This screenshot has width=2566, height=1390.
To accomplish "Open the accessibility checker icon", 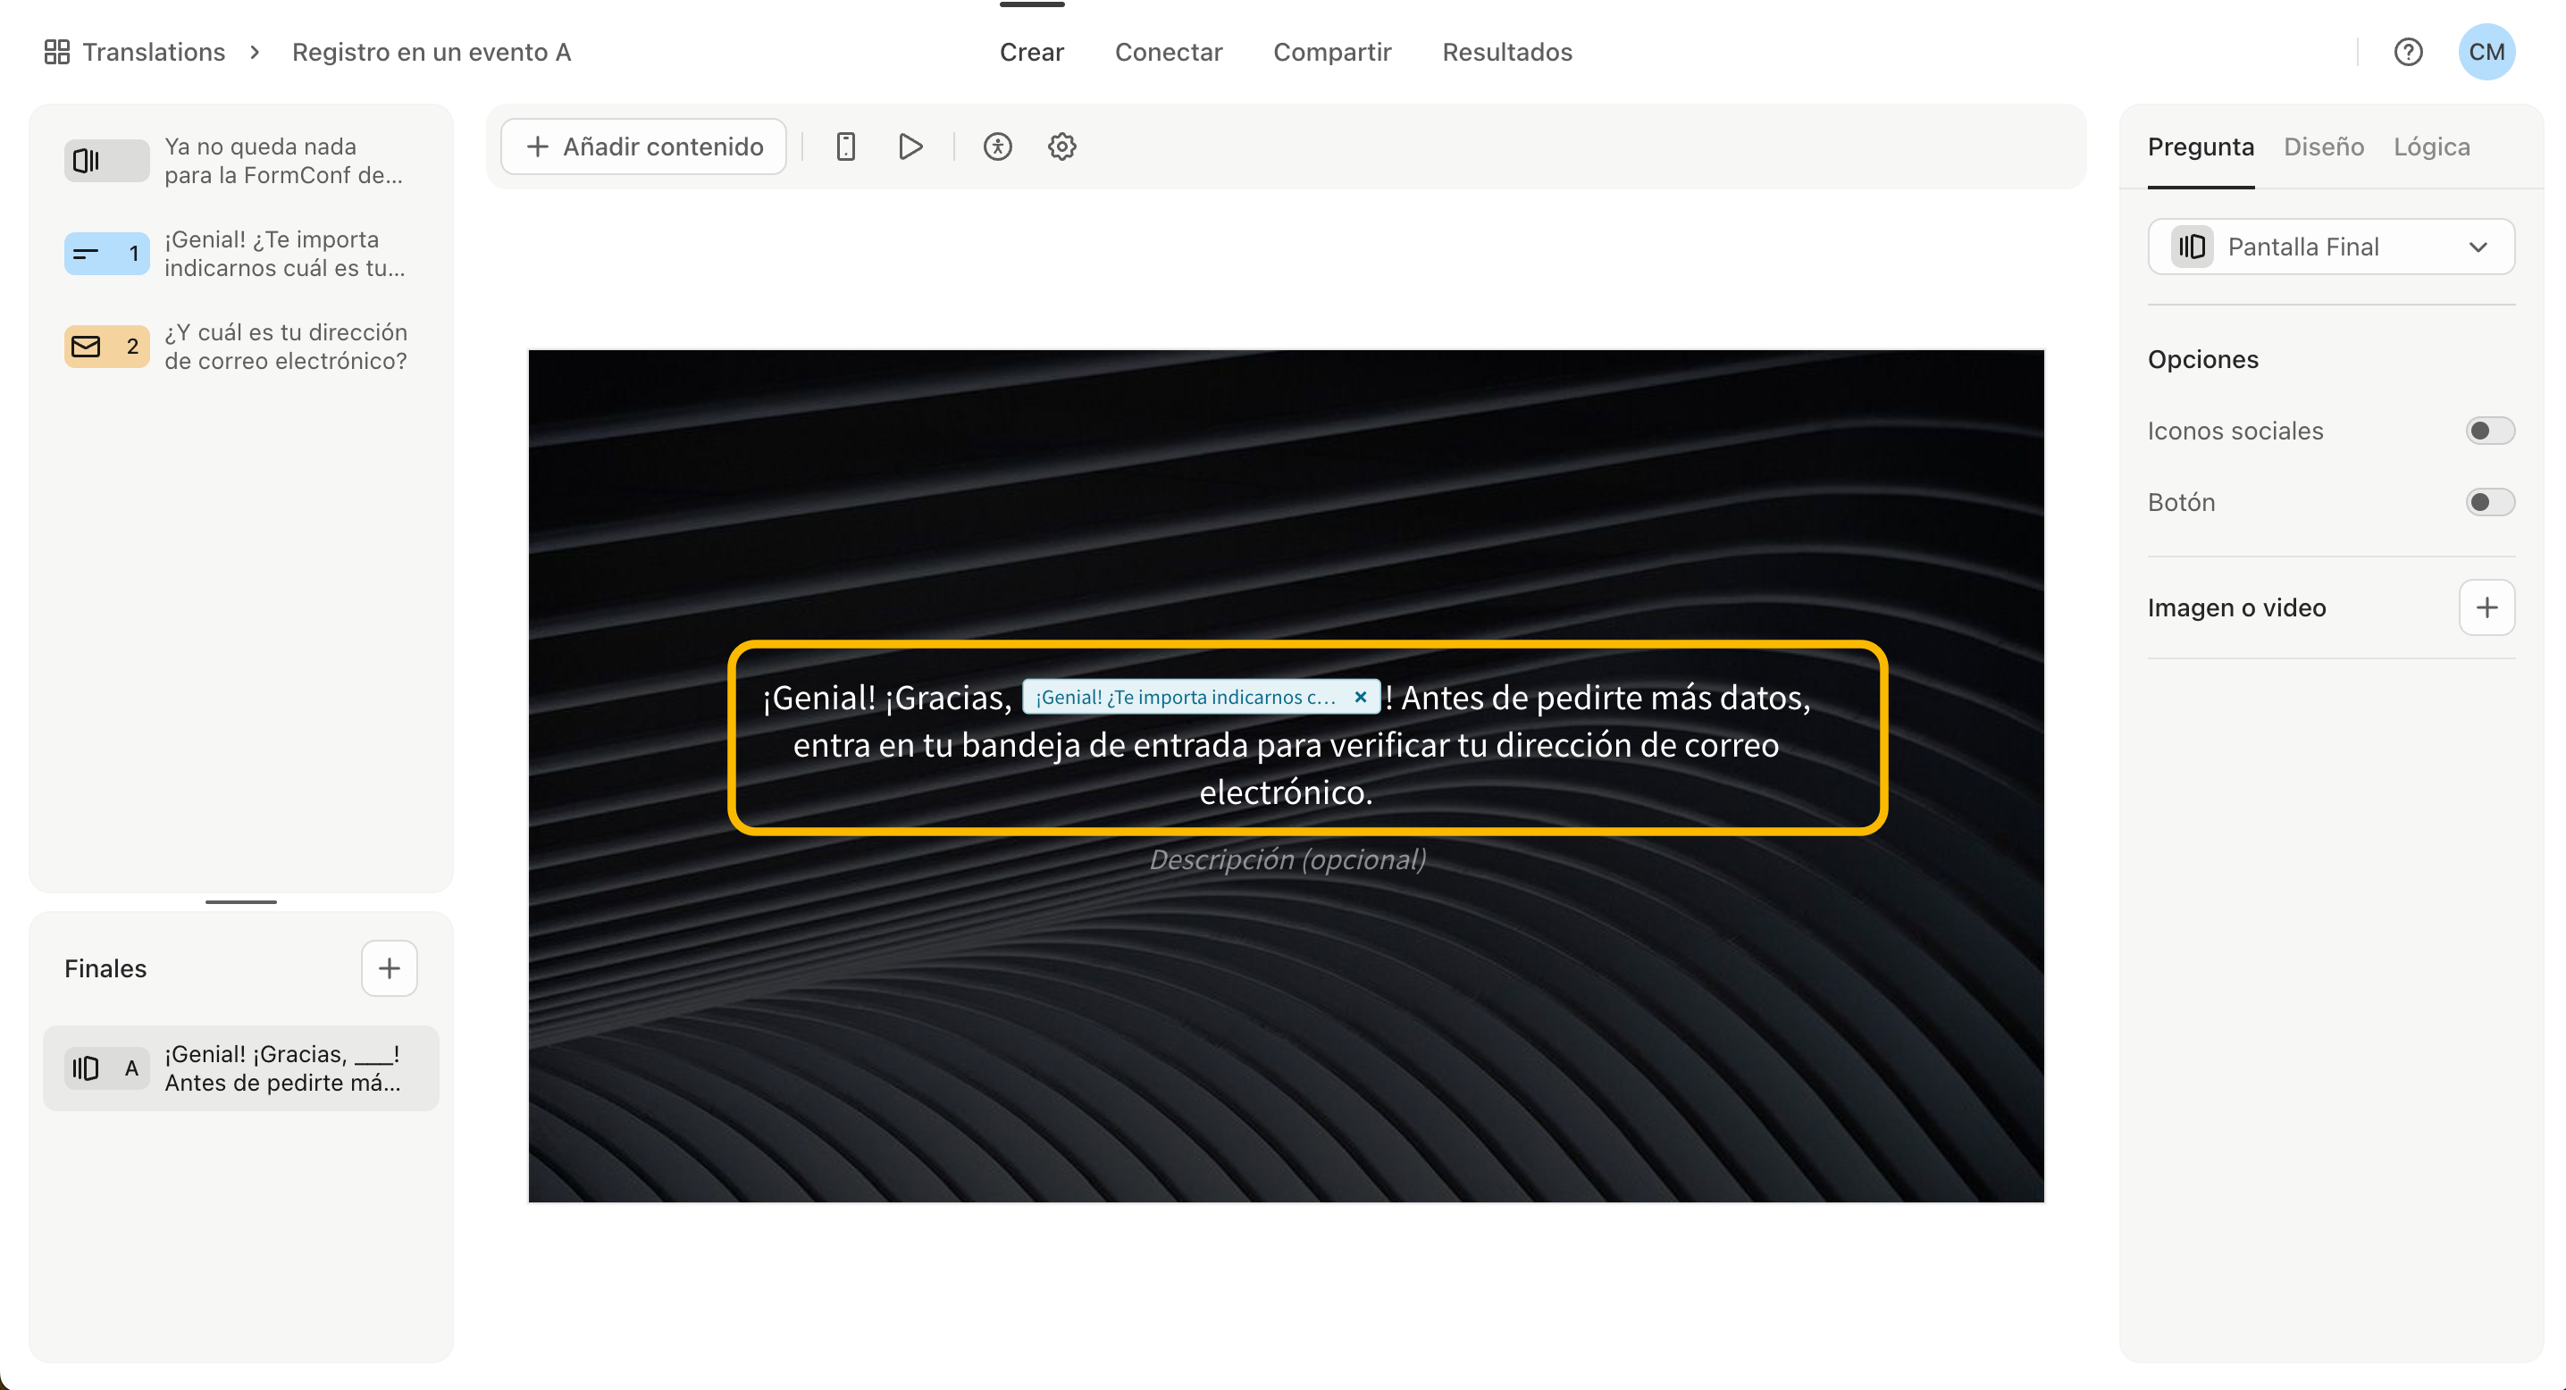I will pyautogui.click(x=997, y=147).
